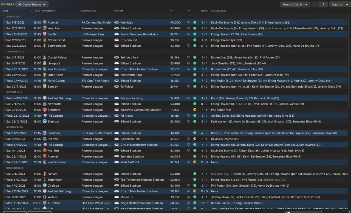This screenshot has height=213, width=351.
Task: Open the EFL Cup Fourth Round competition link
Action: pos(97,133)
